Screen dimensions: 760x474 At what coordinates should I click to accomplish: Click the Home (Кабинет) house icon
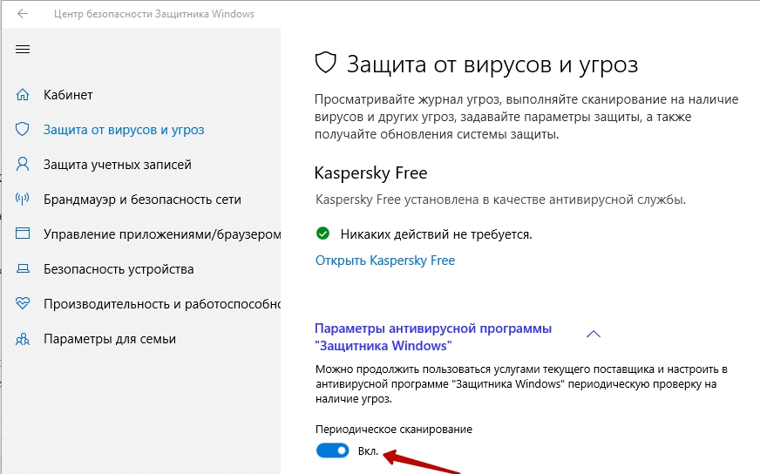coord(24,95)
